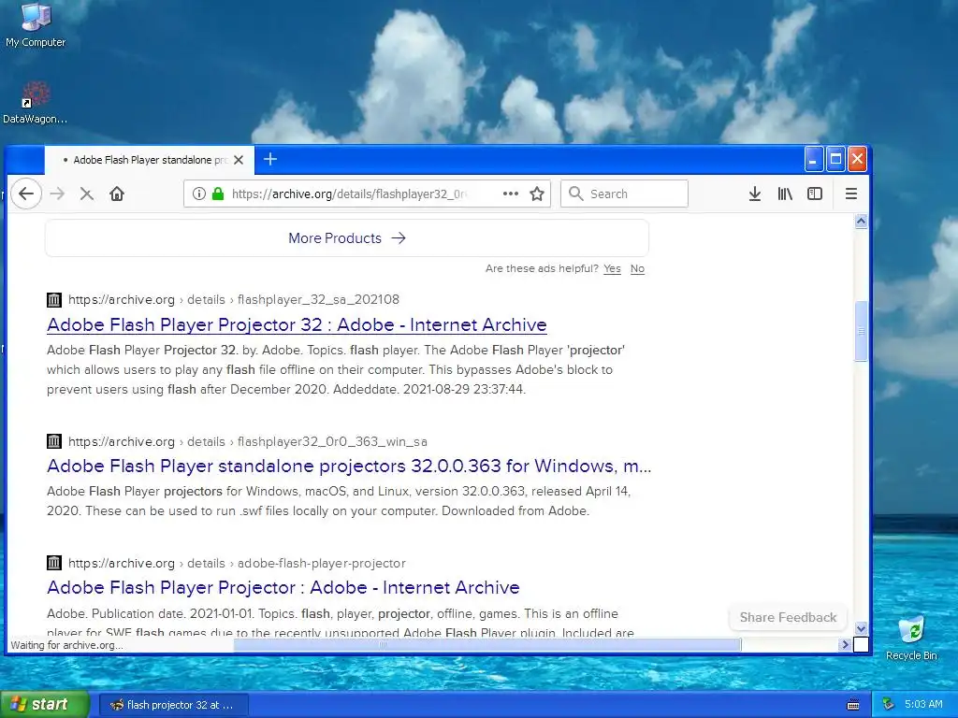The height and width of the screenshot is (718, 958).
Task: Click the 'Waiting for archive.org...' status text
Action: pos(66,645)
